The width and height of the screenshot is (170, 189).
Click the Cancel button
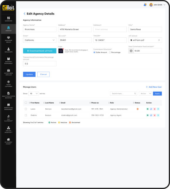click(x=43, y=74)
